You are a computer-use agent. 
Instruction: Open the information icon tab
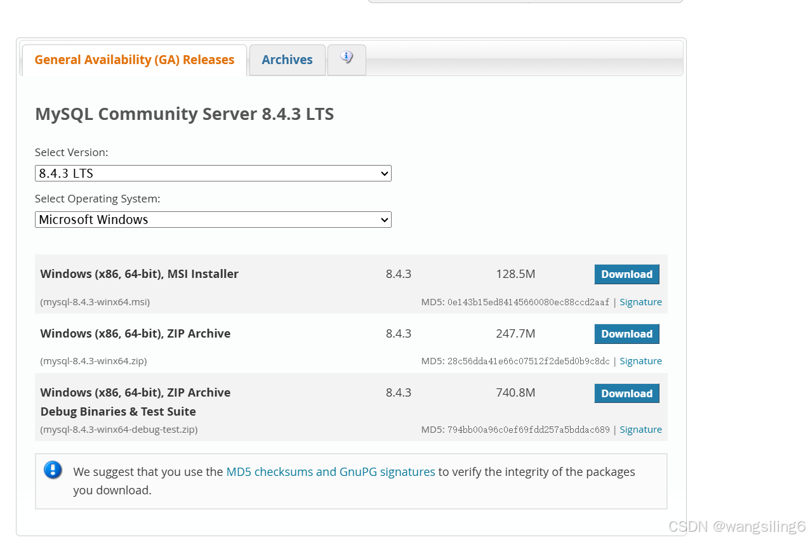tap(347, 60)
